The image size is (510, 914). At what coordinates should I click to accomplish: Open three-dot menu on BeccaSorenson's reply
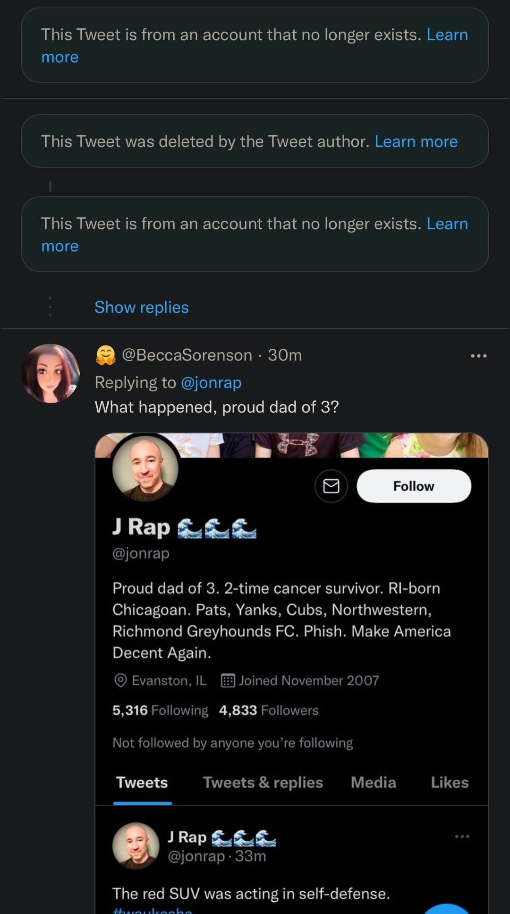(478, 356)
